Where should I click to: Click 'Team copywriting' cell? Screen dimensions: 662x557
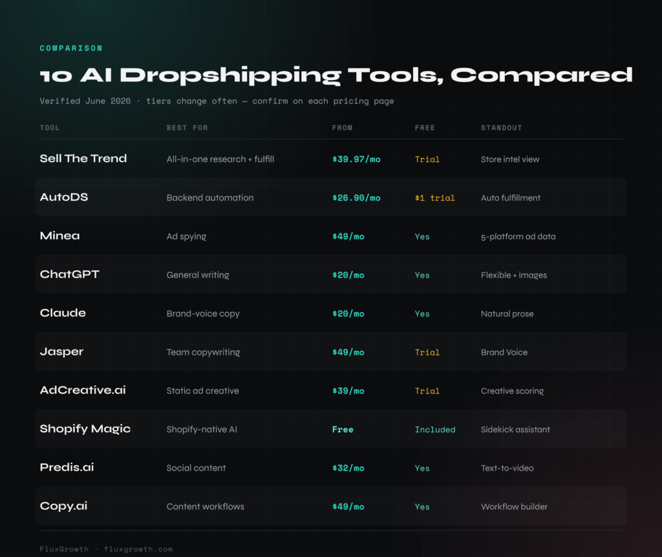pyautogui.click(x=203, y=352)
